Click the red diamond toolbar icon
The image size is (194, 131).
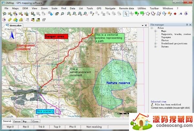pyautogui.click(x=175, y=14)
